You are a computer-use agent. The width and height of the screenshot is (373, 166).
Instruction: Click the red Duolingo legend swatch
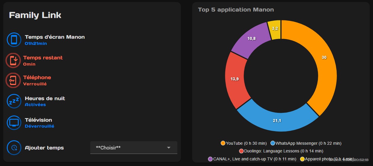point(241,151)
